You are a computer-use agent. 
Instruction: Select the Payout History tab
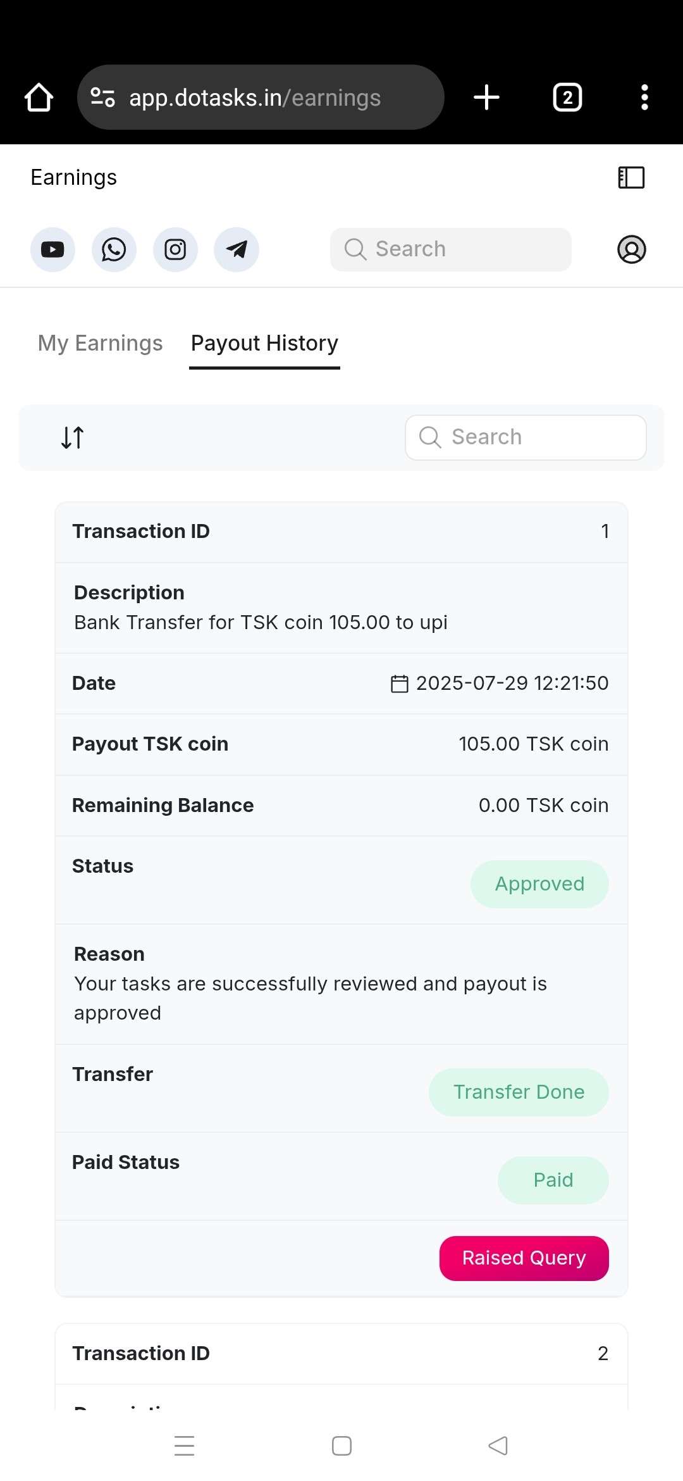[x=264, y=343]
